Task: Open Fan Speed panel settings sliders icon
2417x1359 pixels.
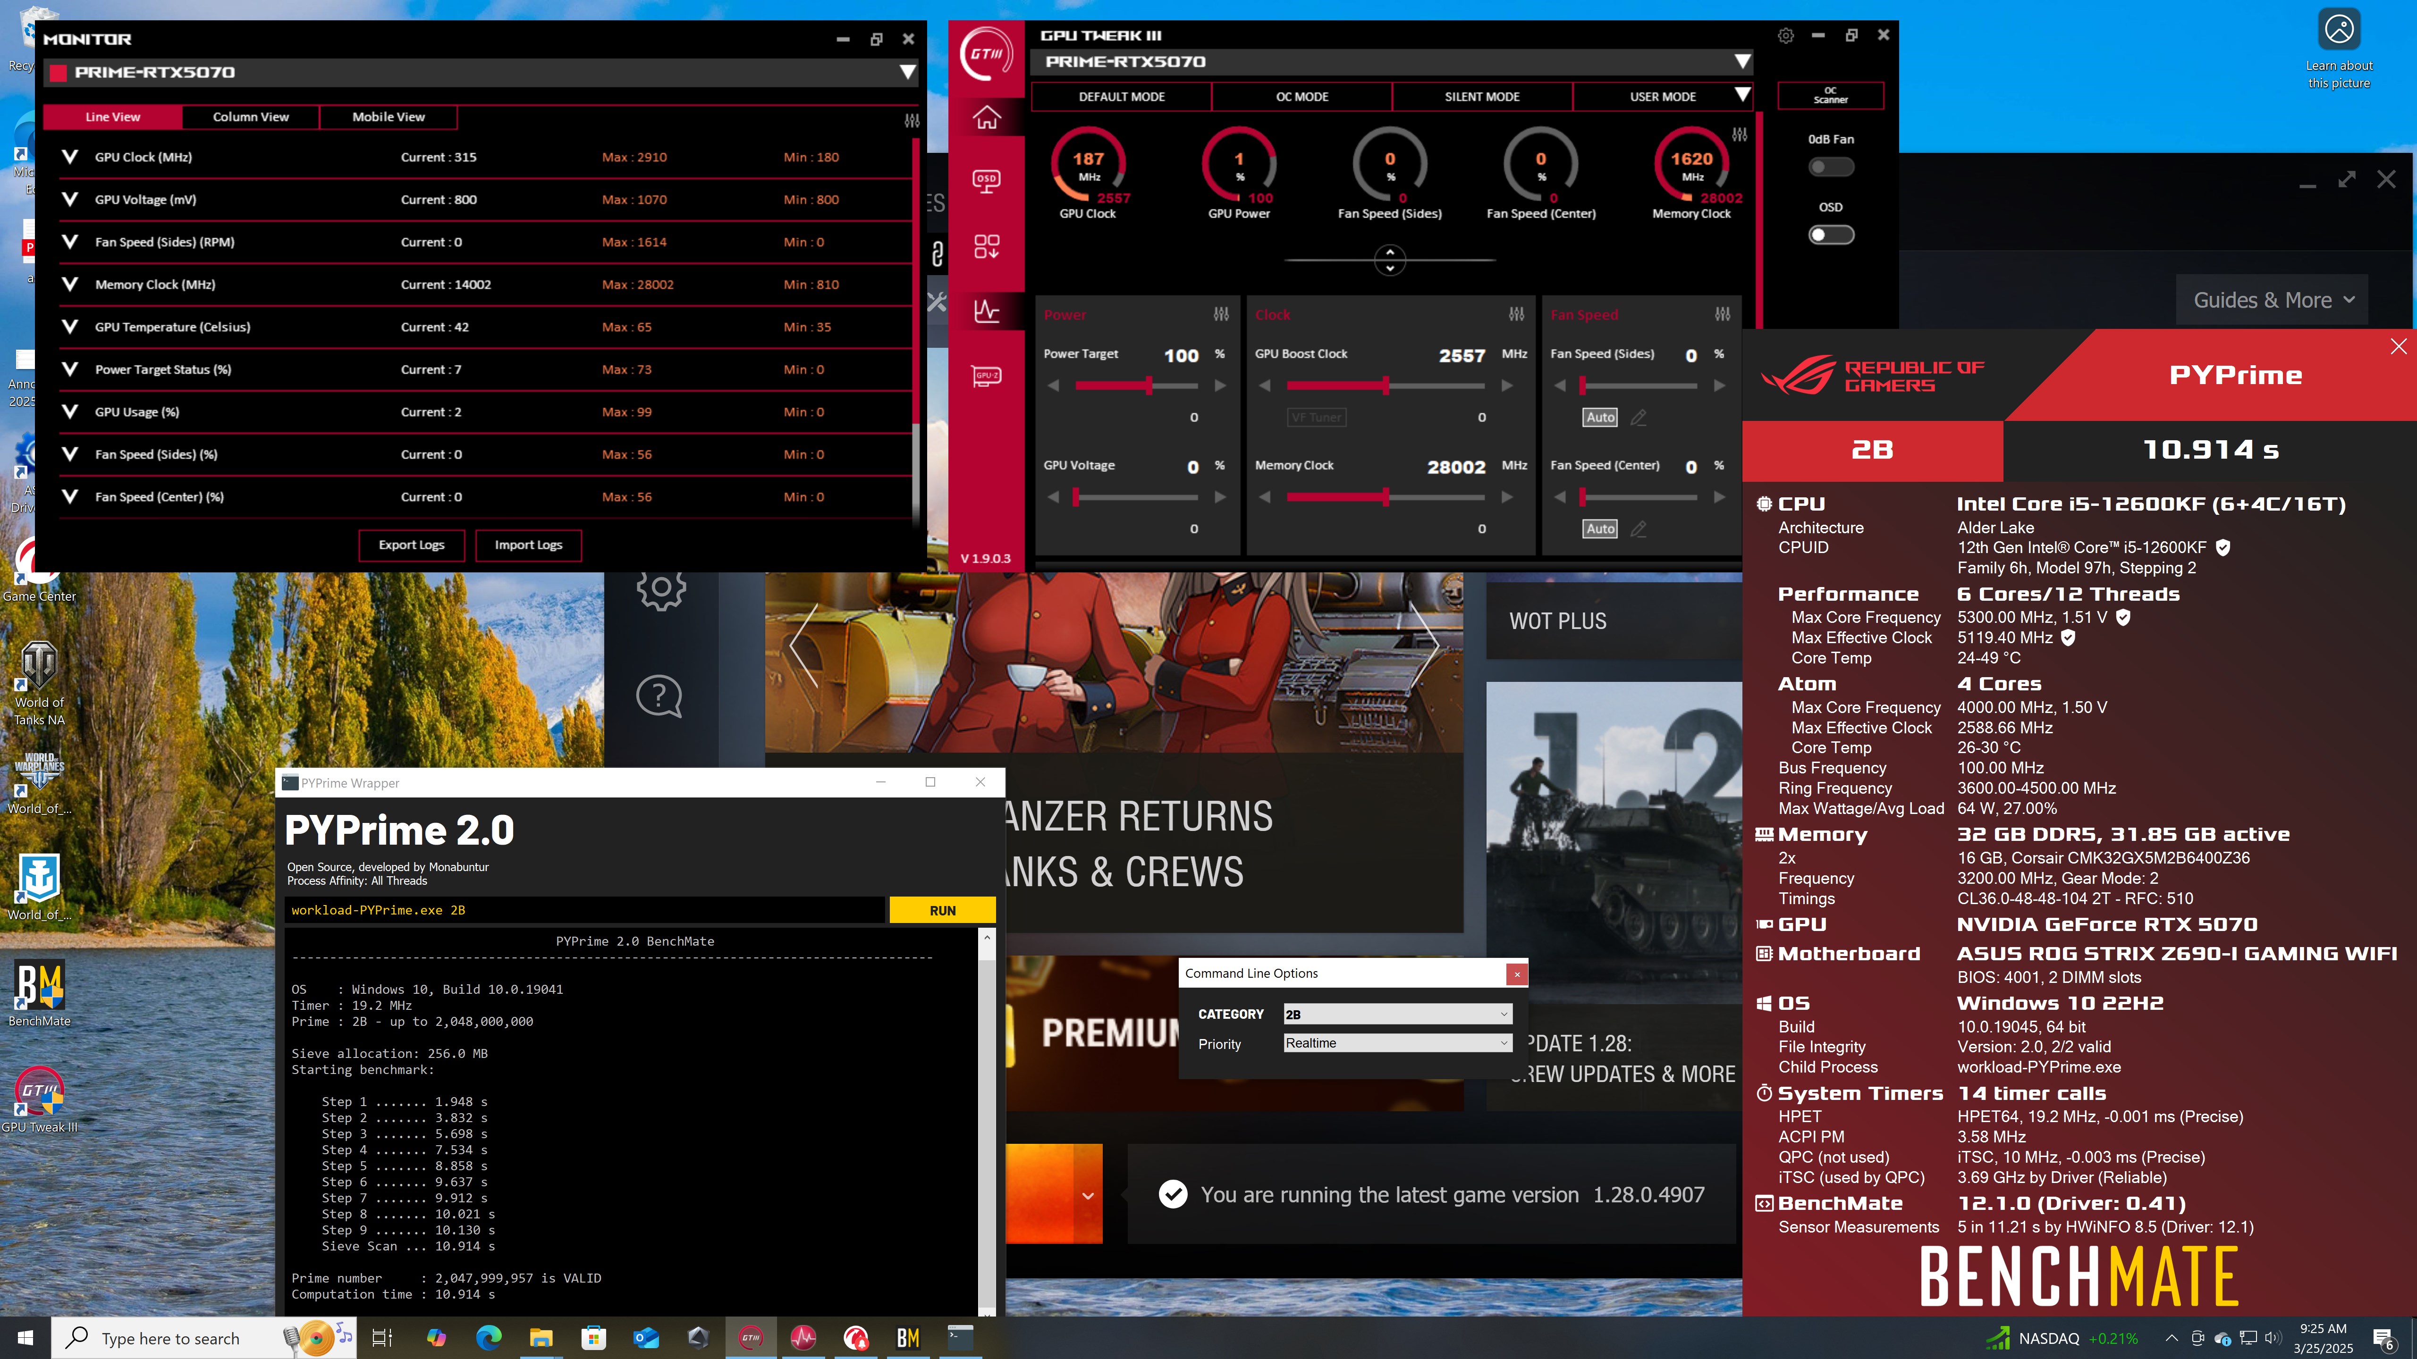Action: click(1723, 314)
